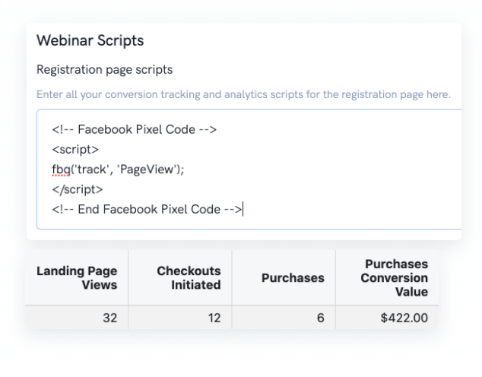Click the underlined 'fbq' word
Viewport: 482px width, 377px height.
(61, 169)
